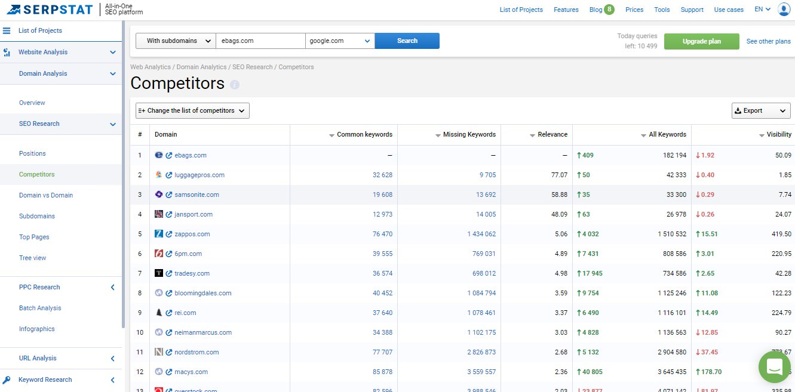Click the ebags.com favicon in row 1
The image size is (795, 392).
coord(159,155)
